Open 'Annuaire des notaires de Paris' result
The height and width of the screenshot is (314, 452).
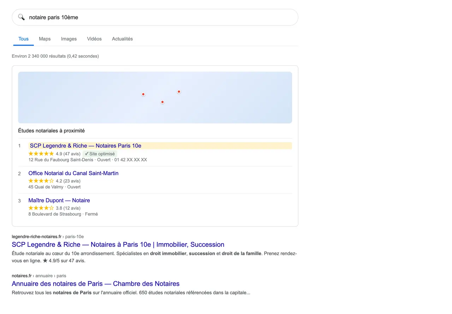pyautogui.click(x=96, y=284)
